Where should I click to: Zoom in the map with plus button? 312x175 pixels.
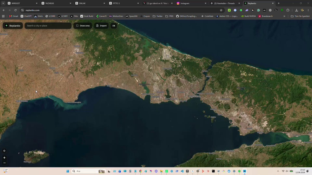[4, 158]
